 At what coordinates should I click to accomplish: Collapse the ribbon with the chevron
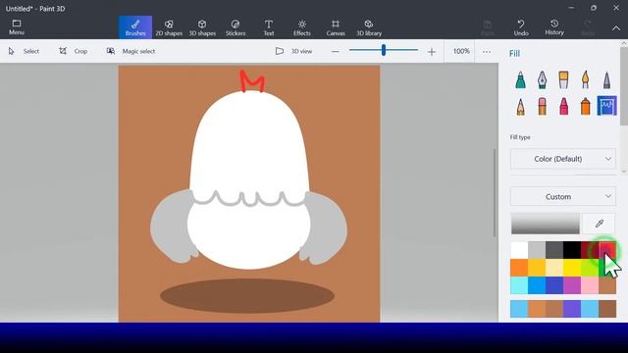point(616,28)
